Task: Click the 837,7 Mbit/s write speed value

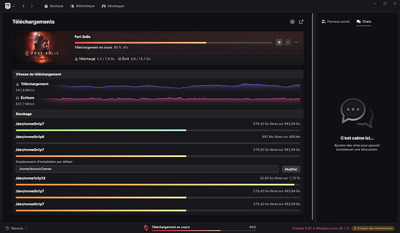Action: pos(25,104)
